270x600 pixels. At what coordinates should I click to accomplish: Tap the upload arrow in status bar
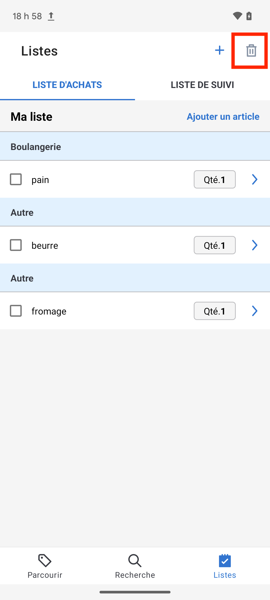(51, 16)
